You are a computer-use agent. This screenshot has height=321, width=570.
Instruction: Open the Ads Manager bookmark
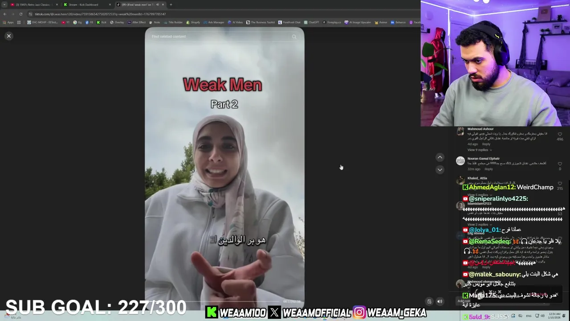pos(214,22)
